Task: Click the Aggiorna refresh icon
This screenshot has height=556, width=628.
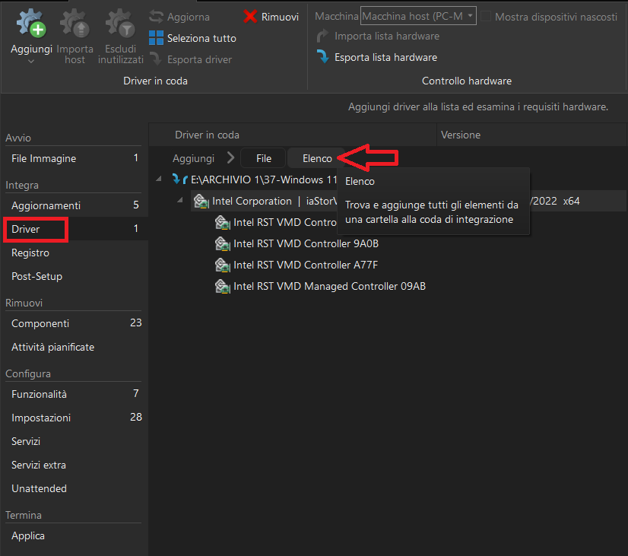Action: tap(156, 17)
